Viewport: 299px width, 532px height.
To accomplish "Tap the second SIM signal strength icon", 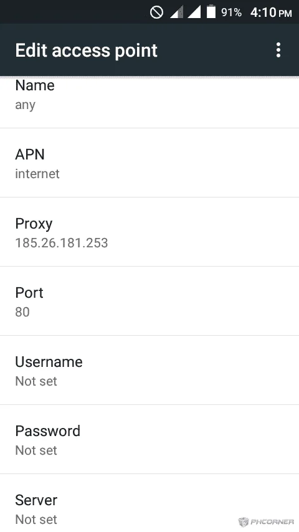I will [x=194, y=12].
